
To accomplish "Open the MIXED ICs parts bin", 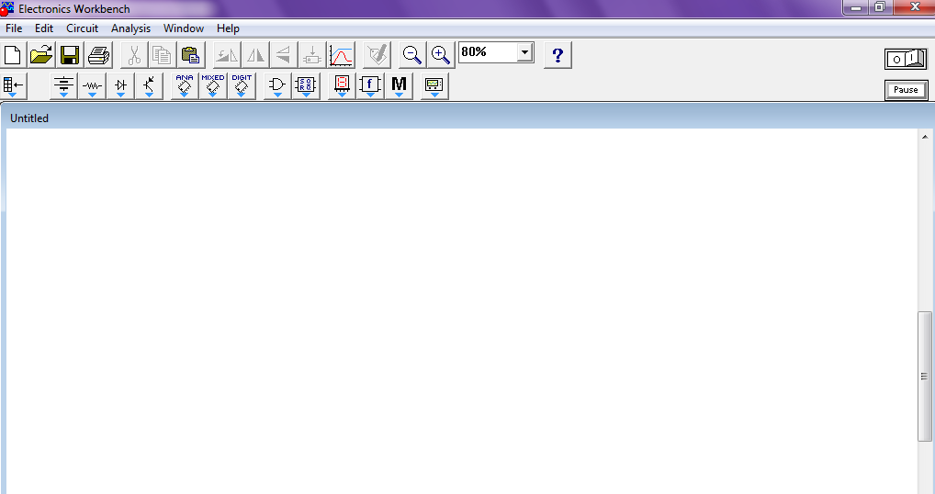I will click(213, 86).
